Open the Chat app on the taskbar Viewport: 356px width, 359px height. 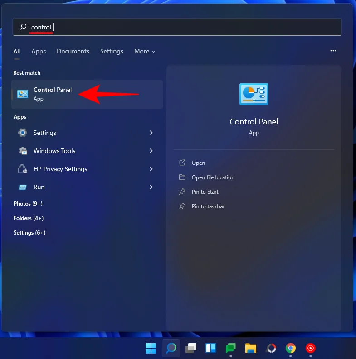[x=231, y=348]
